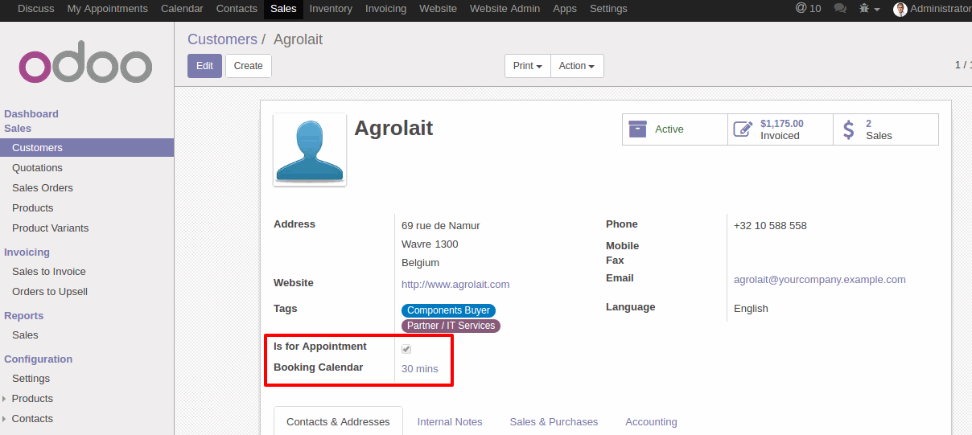972x435 pixels.
Task: Click the phone number +32 10 588 558
Action: pyautogui.click(x=770, y=226)
